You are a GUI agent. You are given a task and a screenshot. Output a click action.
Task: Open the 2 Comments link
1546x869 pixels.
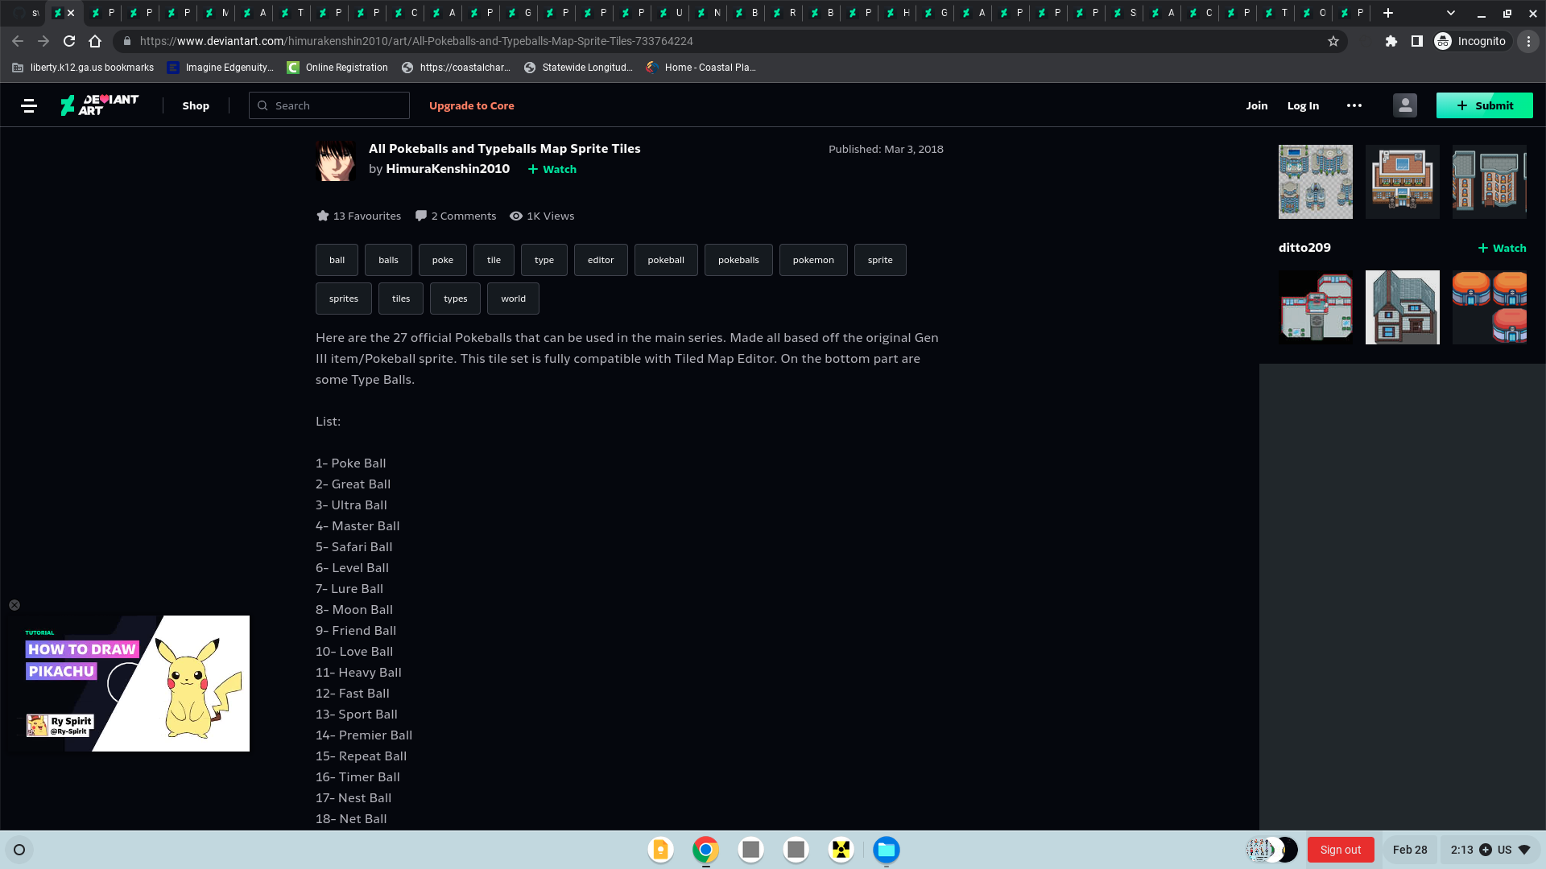(456, 216)
